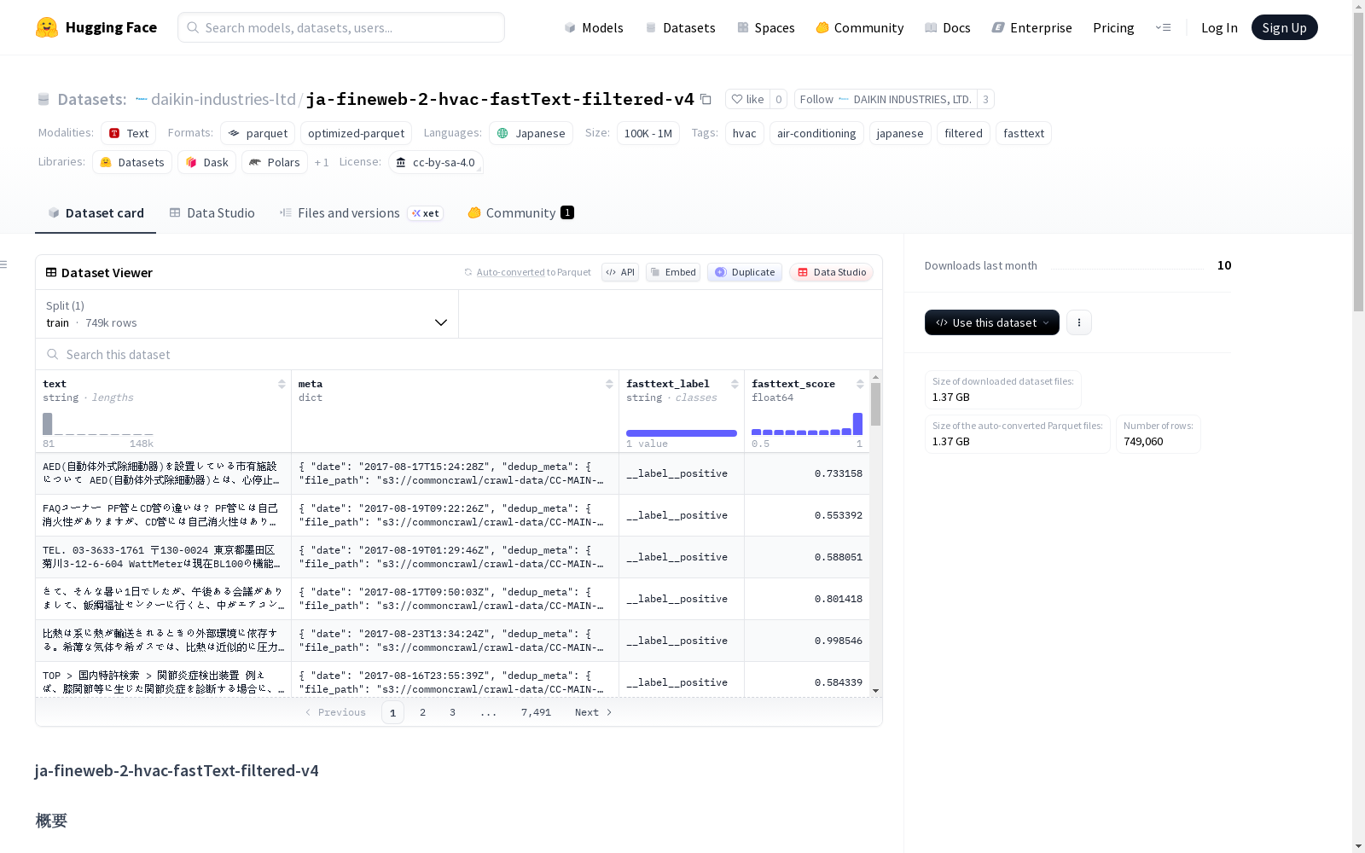Click the Next page button
This screenshot has width=1365, height=853.
[594, 712]
